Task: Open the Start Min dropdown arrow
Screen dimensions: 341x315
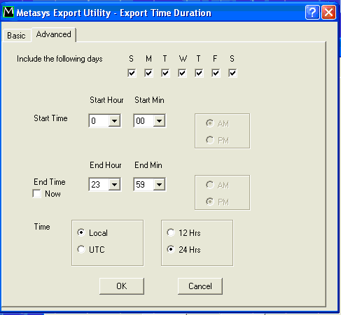Action: point(159,120)
